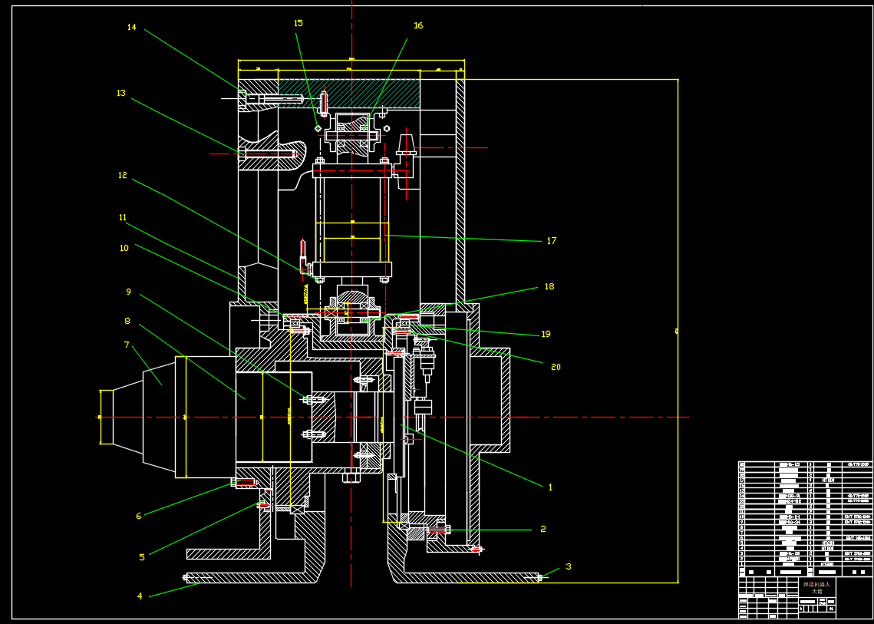The height and width of the screenshot is (624, 874).
Task: Click part callout number 12
Action: 122,175
